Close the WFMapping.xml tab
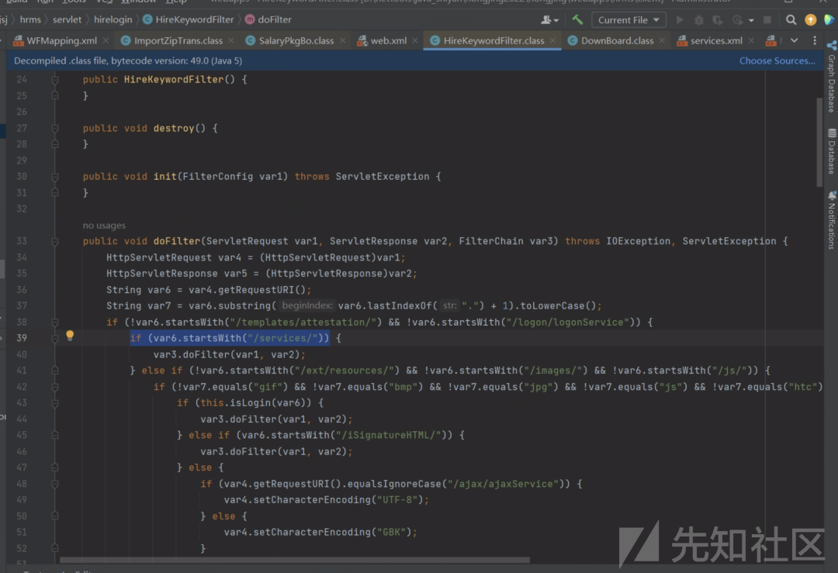This screenshot has width=838, height=573. tap(106, 40)
